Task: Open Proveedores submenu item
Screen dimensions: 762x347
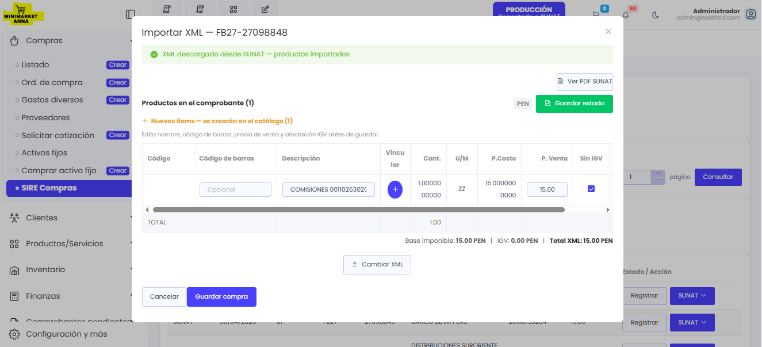Action: [45, 117]
